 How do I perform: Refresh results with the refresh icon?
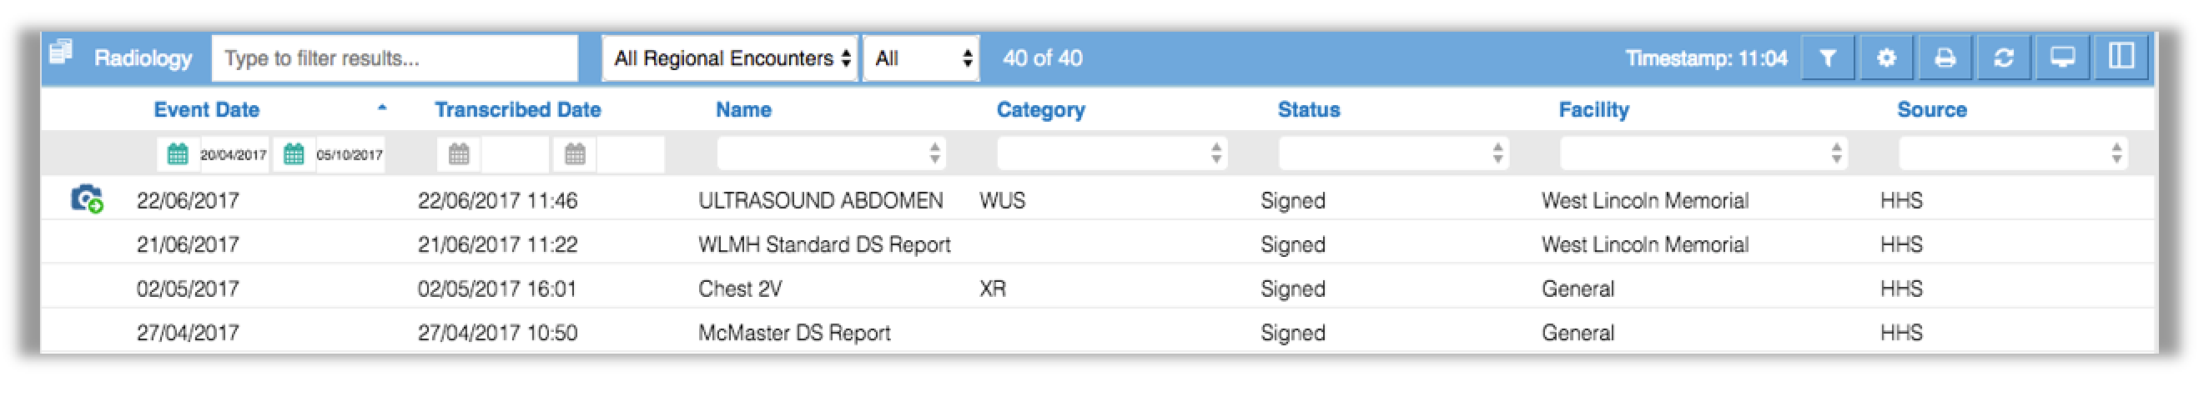coord(2003,58)
